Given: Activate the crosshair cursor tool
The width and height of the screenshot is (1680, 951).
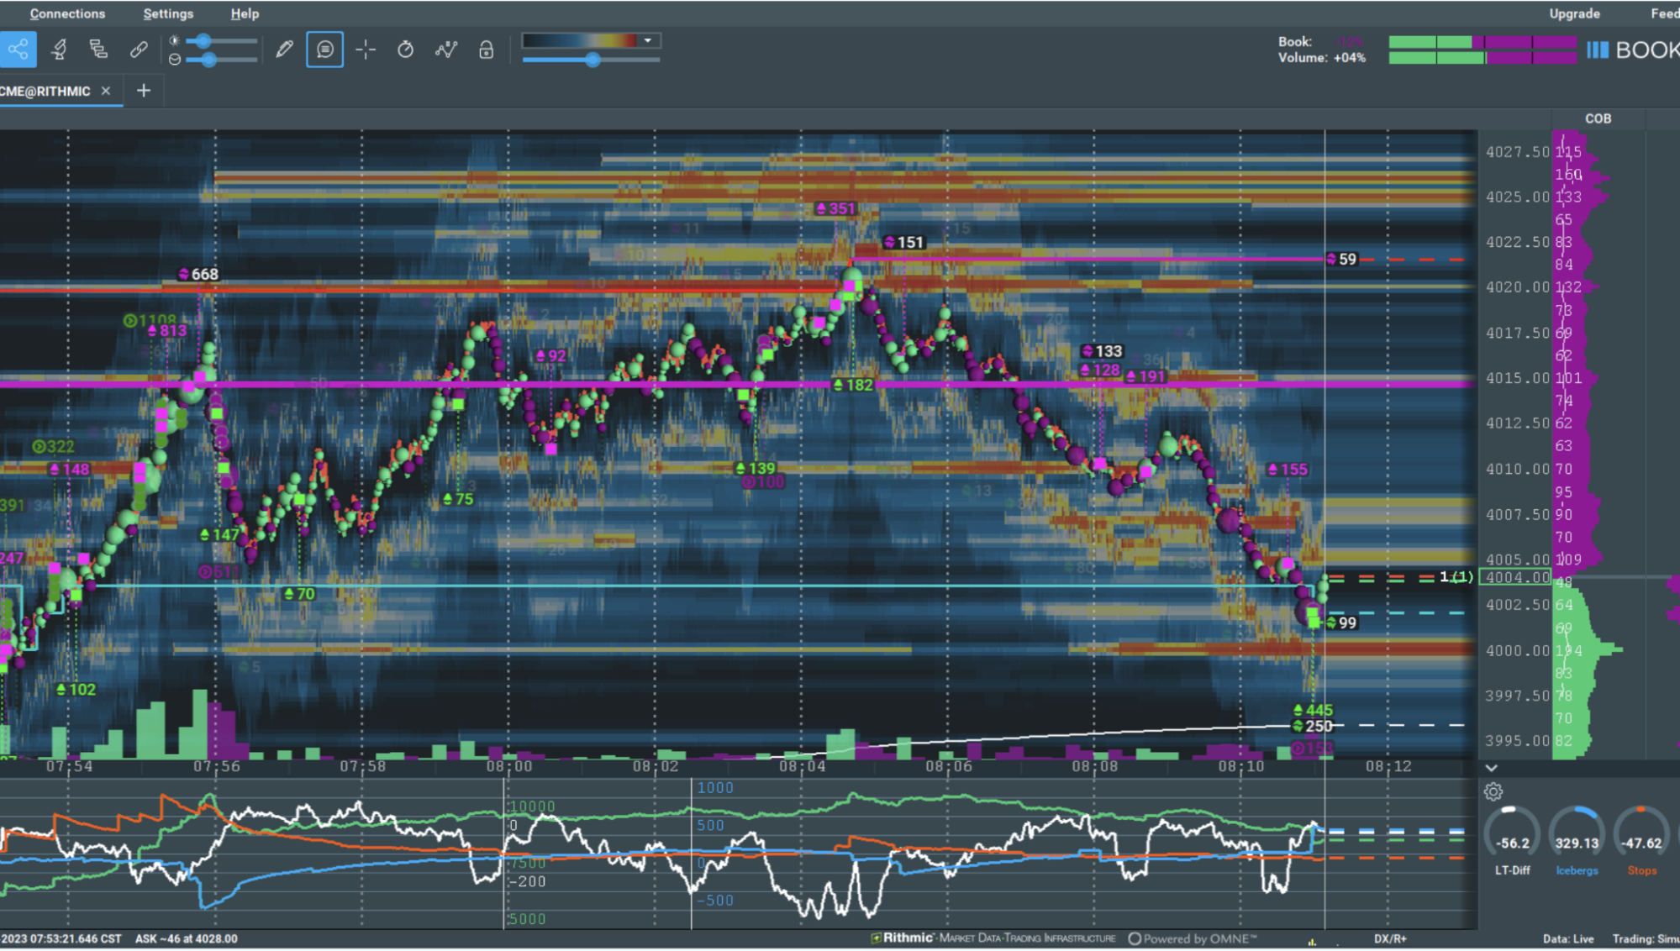Looking at the screenshot, I should (366, 50).
